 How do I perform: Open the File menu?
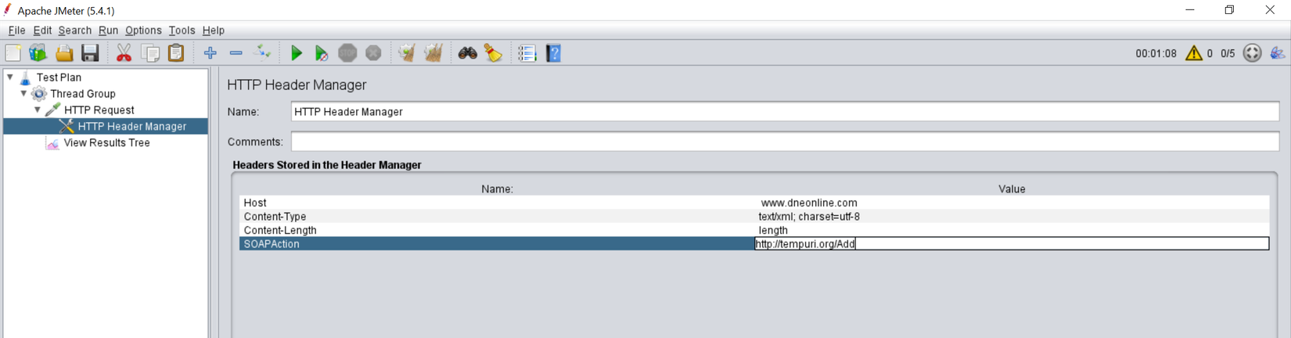[16, 31]
